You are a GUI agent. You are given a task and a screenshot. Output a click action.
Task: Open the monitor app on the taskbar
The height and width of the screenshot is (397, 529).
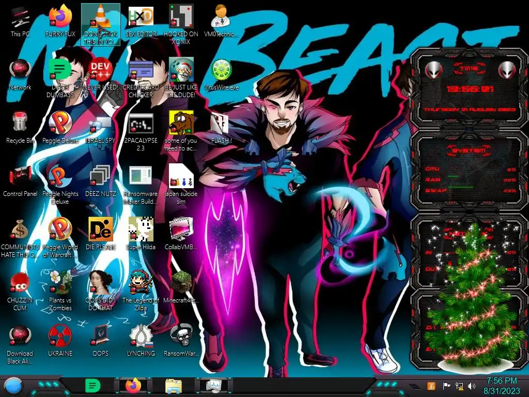(214, 386)
